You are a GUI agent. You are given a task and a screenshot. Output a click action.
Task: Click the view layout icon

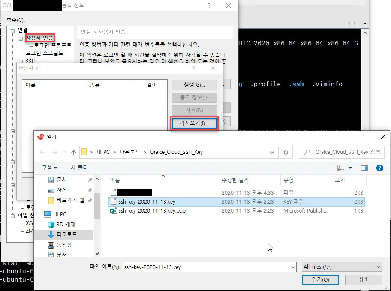pos(341,168)
